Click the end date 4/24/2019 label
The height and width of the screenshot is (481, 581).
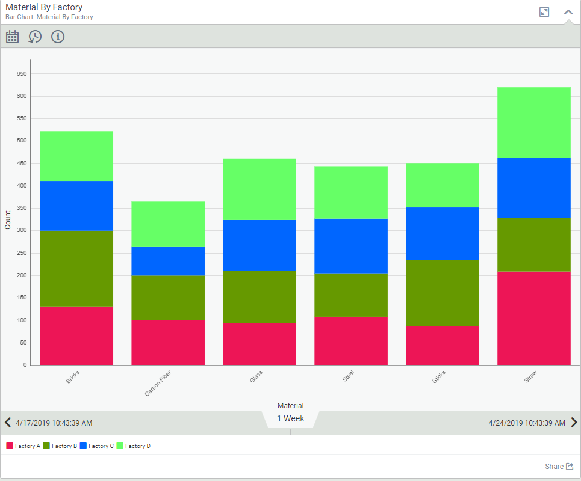(526, 423)
